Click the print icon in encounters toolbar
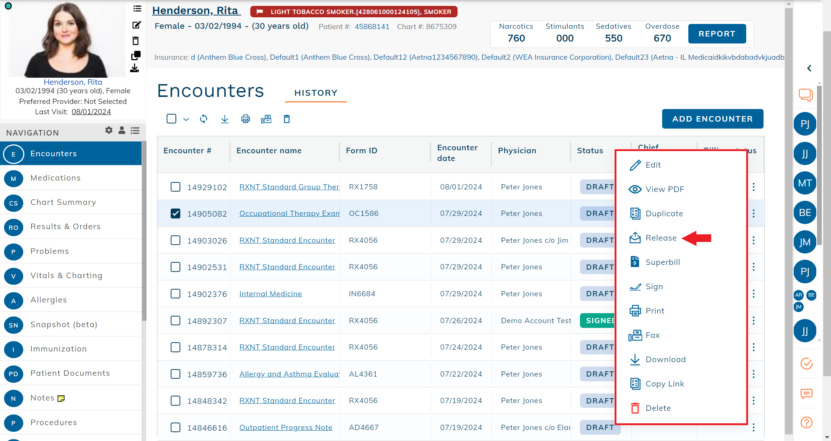Image resolution: width=831 pixels, height=441 pixels. click(x=245, y=119)
